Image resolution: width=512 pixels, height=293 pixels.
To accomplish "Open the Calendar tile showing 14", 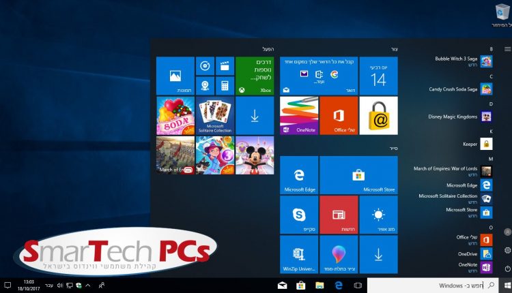I will tap(378, 76).
